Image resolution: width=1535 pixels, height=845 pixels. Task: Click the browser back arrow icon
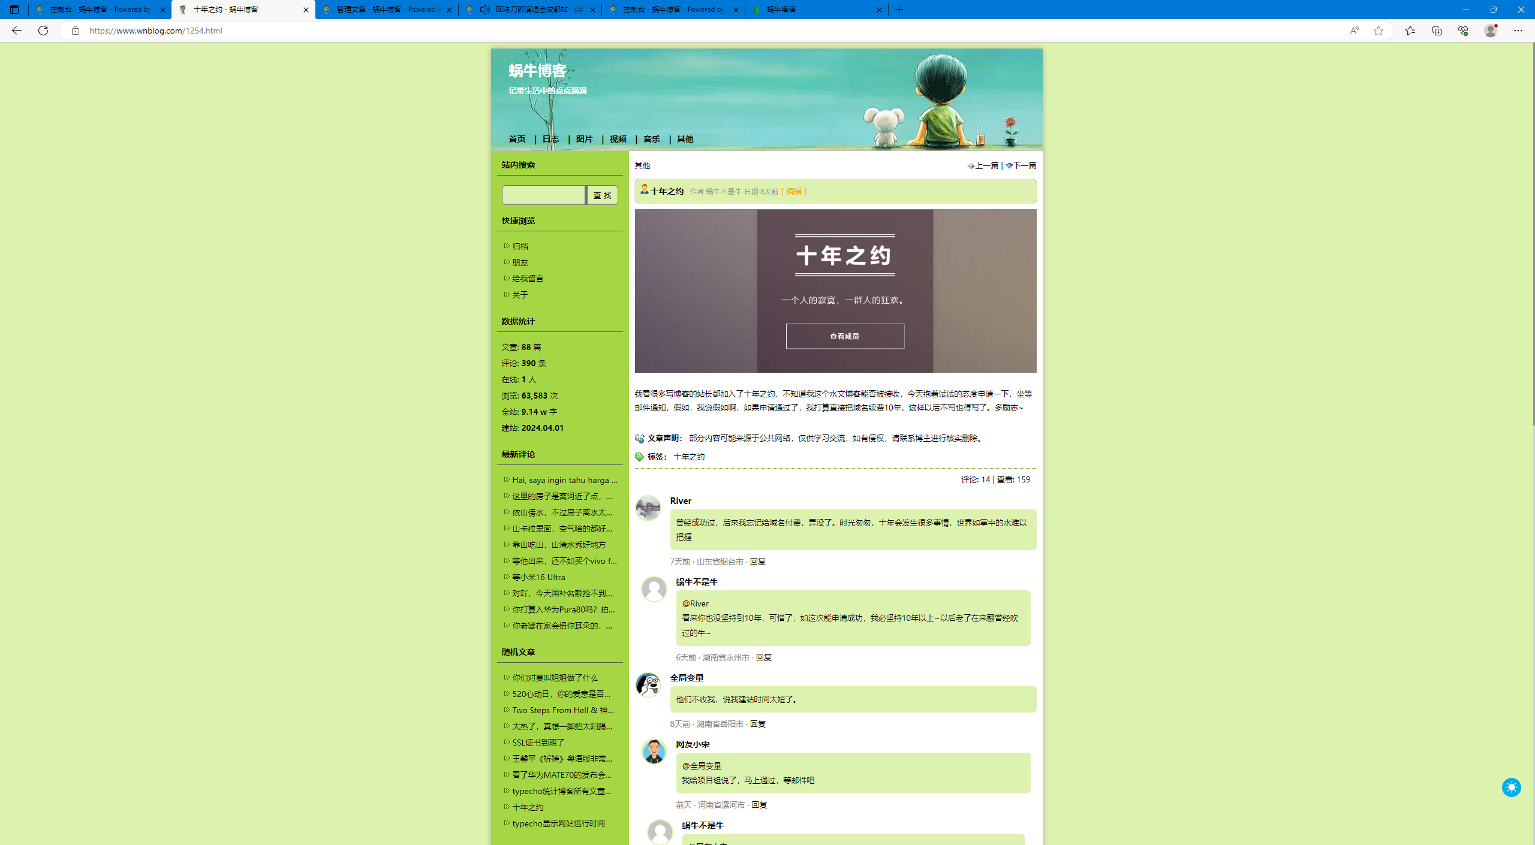point(16,30)
